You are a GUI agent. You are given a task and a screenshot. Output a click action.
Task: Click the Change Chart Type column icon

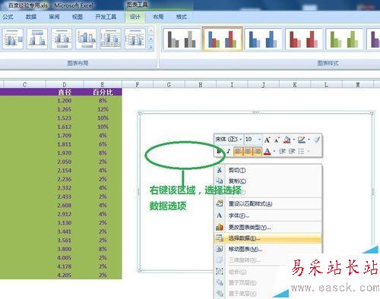click(220, 227)
